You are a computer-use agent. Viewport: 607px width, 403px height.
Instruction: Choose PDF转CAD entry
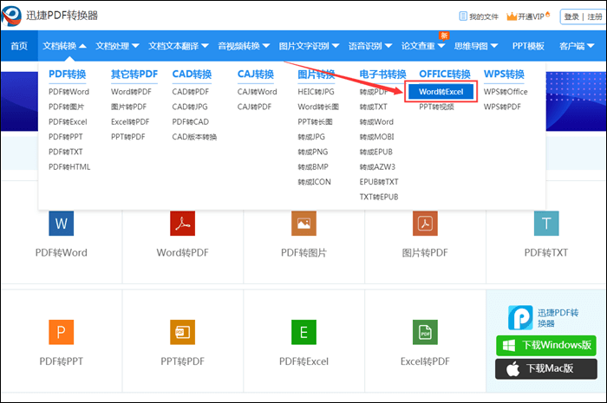[x=191, y=122]
